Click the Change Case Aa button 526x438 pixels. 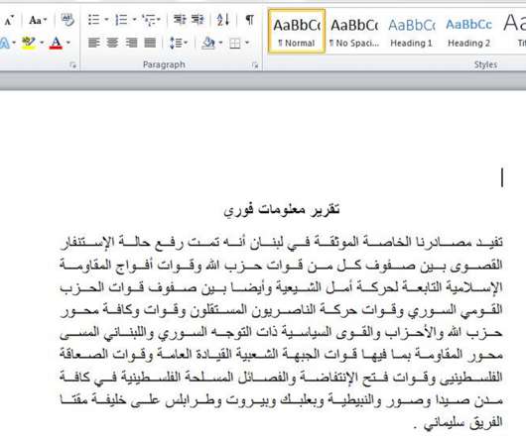[35, 21]
